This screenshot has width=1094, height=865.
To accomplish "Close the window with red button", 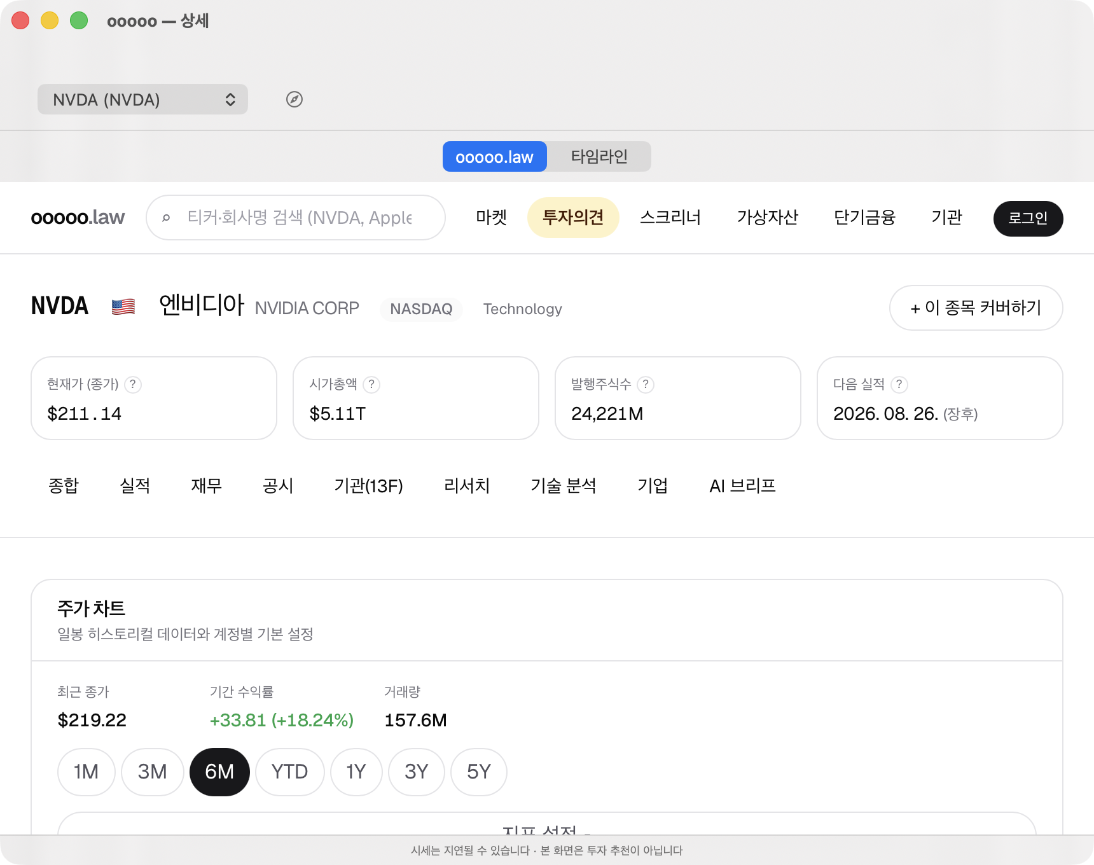I will (x=20, y=20).
